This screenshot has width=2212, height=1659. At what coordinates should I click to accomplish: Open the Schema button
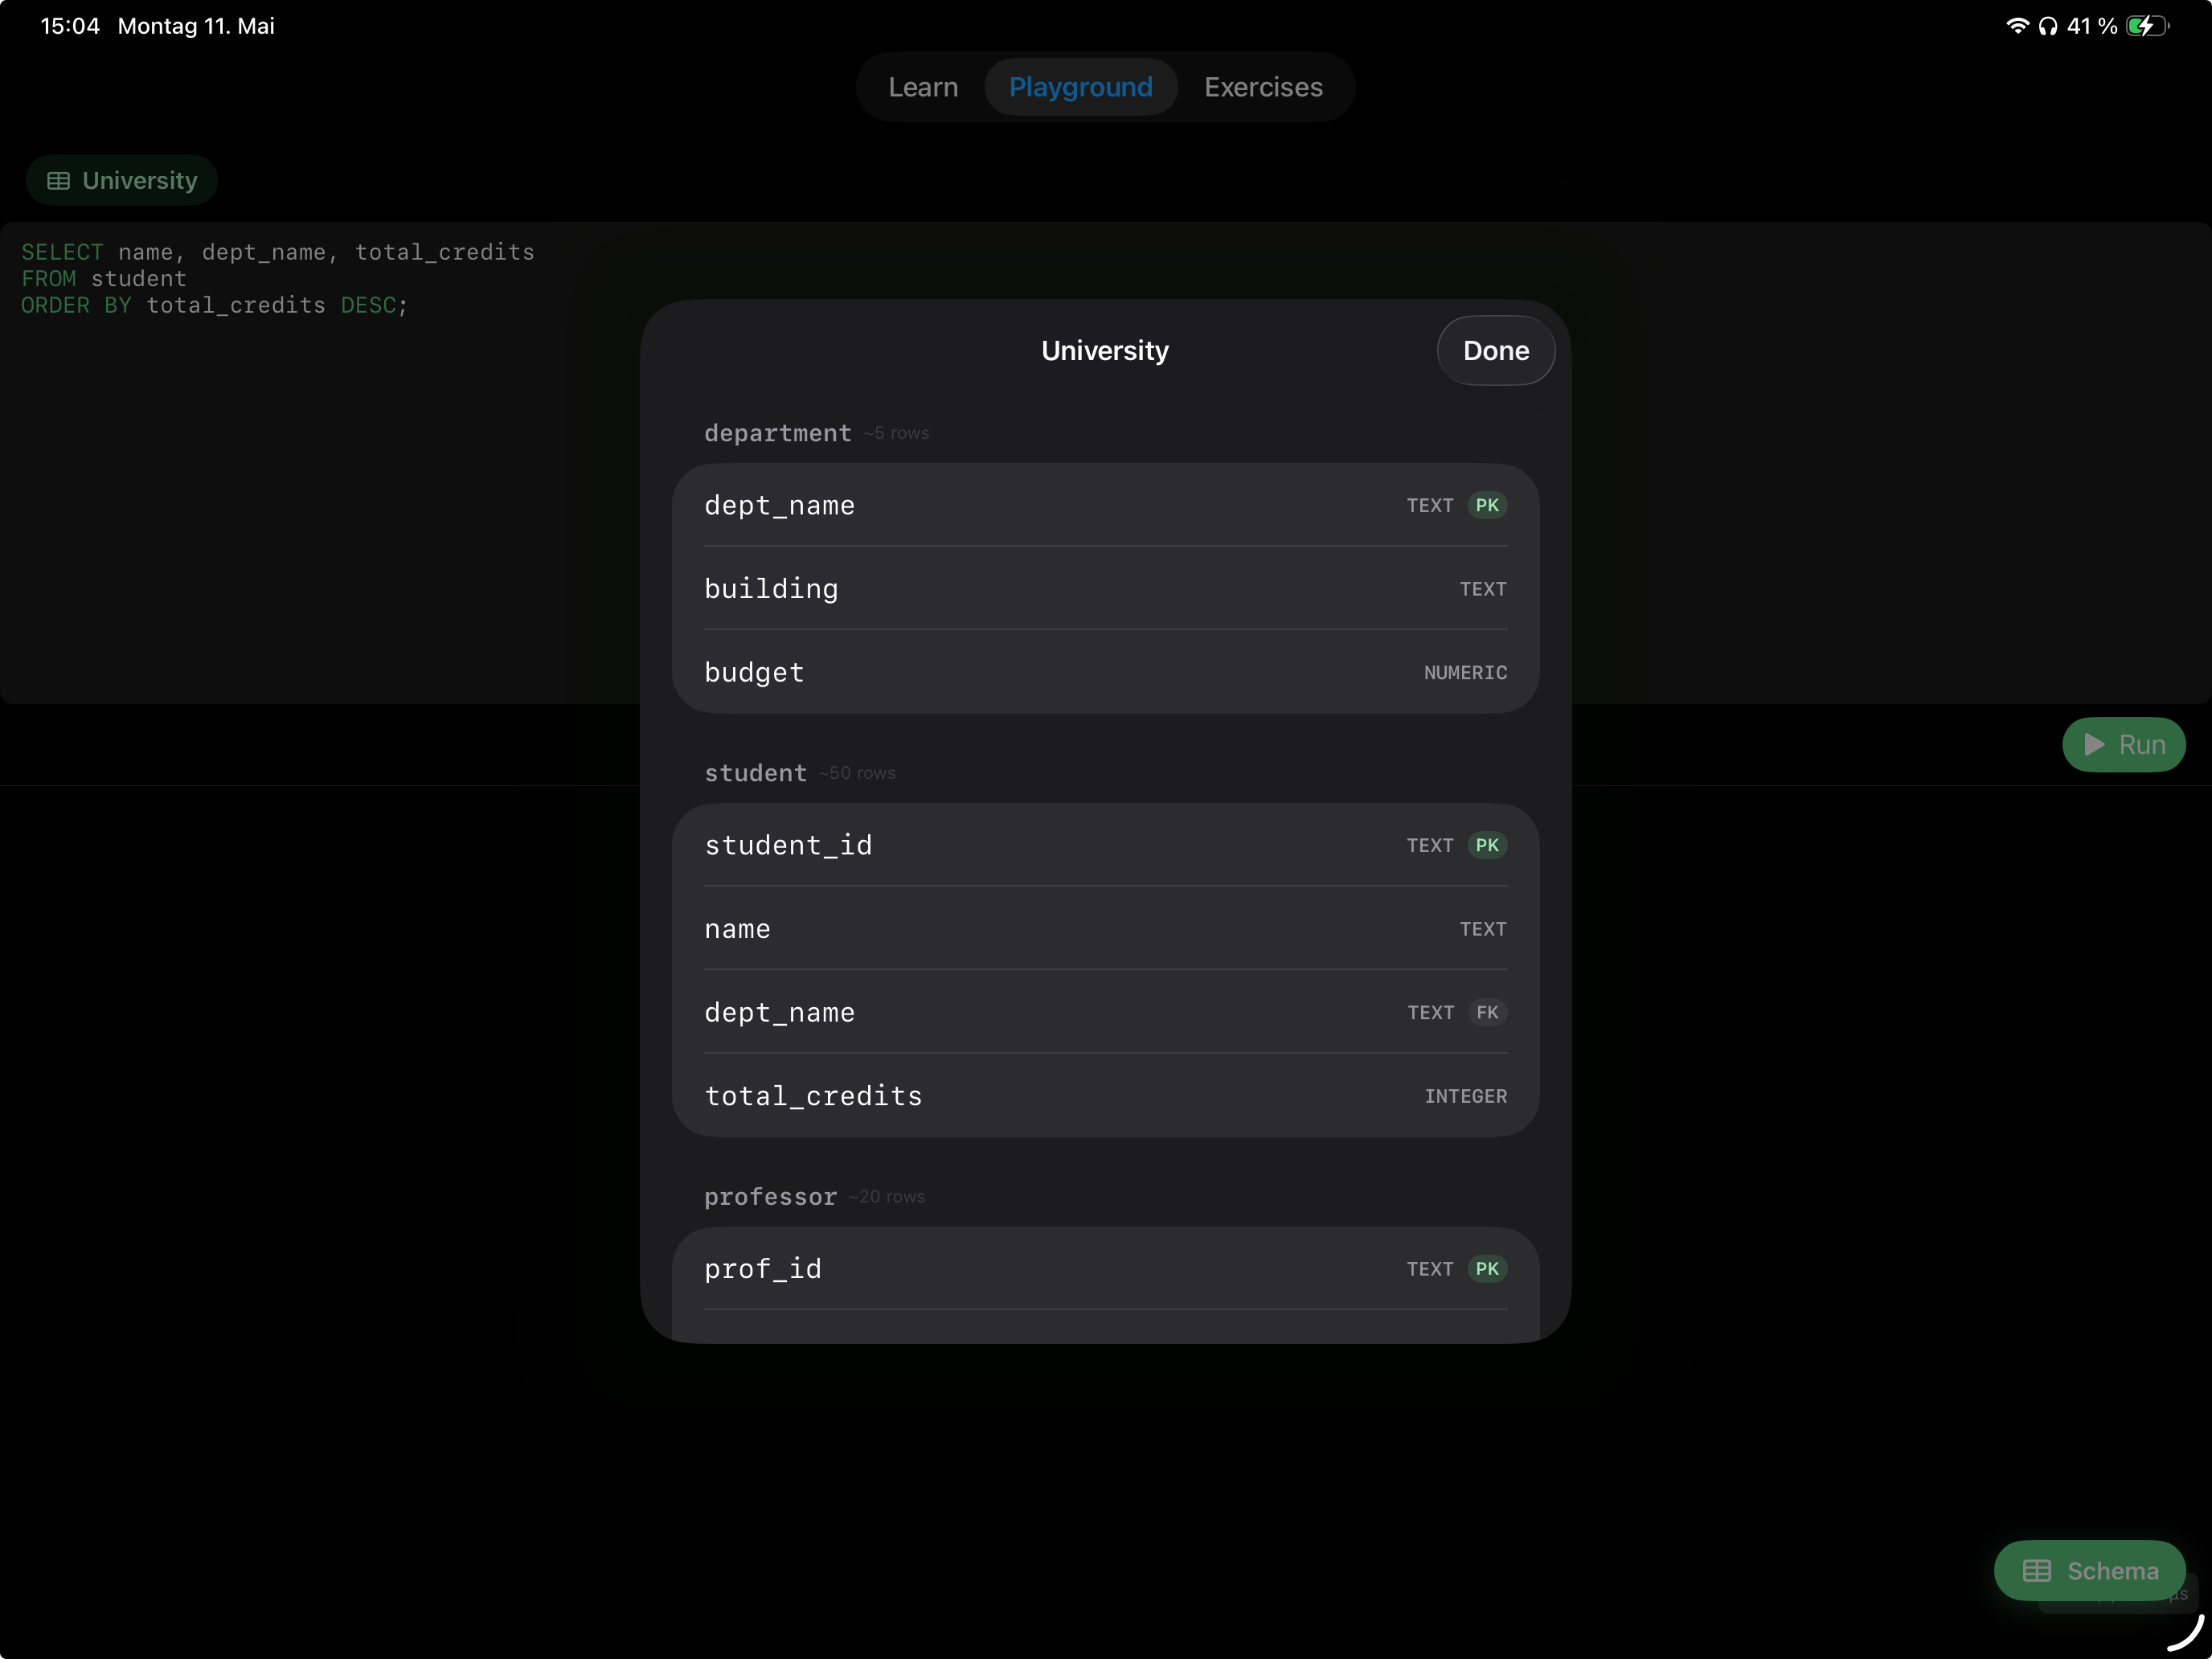point(2088,1570)
